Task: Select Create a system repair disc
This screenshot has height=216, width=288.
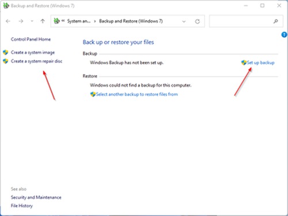Action: click(36, 61)
